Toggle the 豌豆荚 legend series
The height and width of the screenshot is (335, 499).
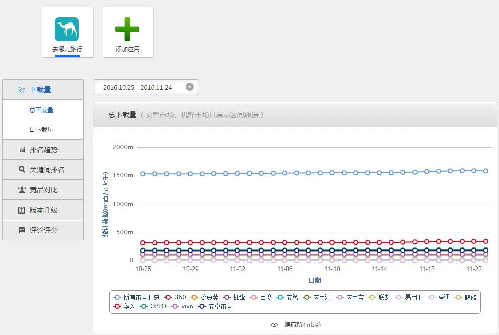pos(204,297)
